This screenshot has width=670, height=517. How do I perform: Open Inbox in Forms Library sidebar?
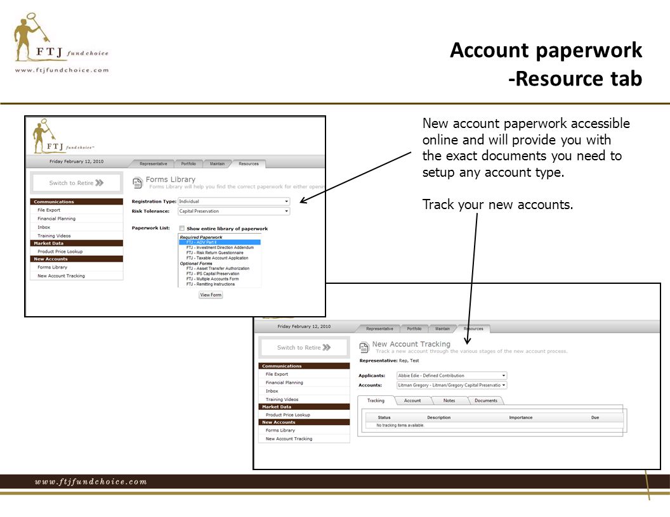pyautogui.click(x=44, y=227)
